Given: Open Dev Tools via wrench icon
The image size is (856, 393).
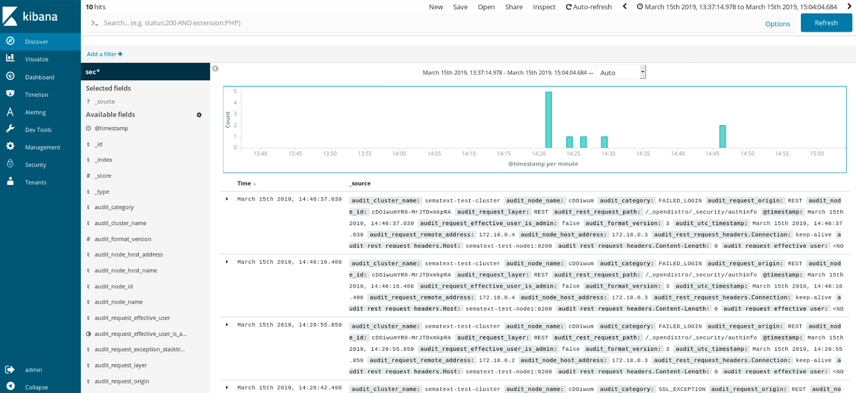Looking at the screenshot, I should click(x=10, y=129).
